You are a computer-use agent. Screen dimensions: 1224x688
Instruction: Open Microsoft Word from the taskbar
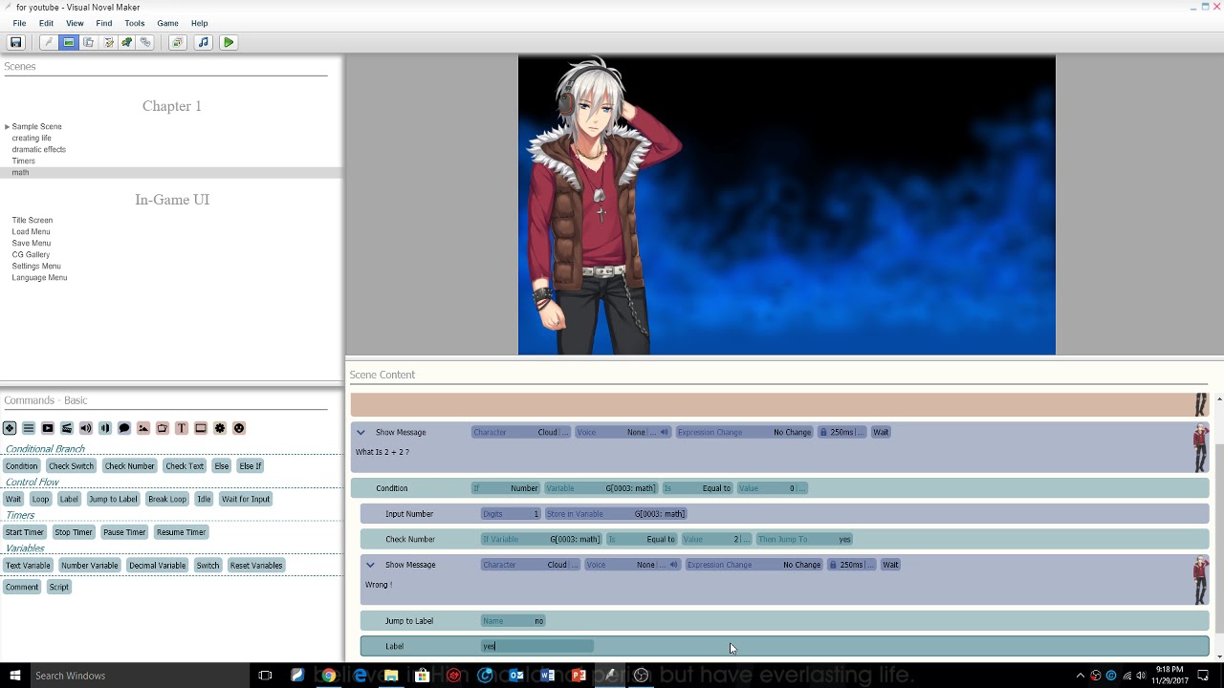[547, 676]
